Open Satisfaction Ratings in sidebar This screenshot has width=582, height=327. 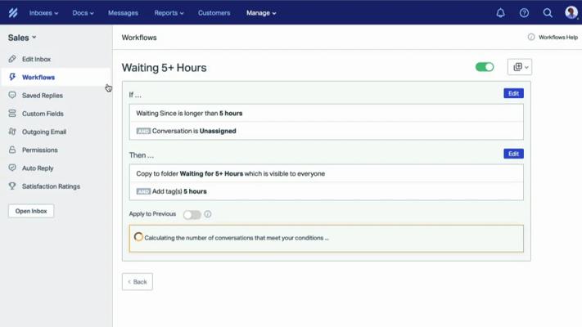click(x=51, y=186)
